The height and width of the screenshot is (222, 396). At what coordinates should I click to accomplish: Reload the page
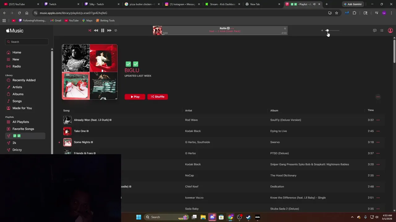pos(19,13)
